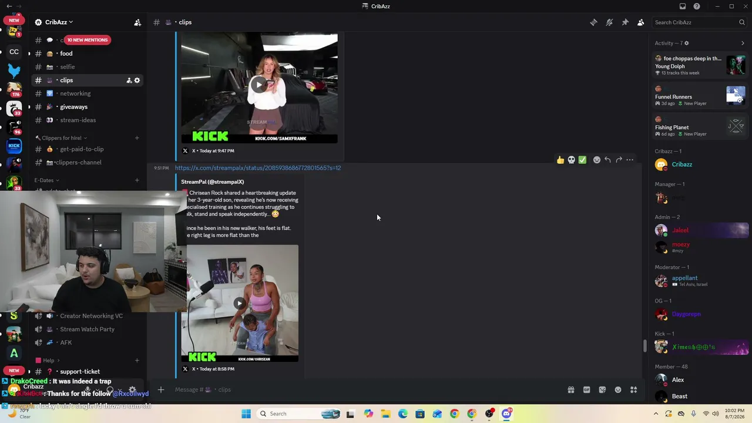The height and width of the screenshot is (423, 752).
Task: Open Windows Start menu
Action: pyautogui.click(x=246, y=414)
